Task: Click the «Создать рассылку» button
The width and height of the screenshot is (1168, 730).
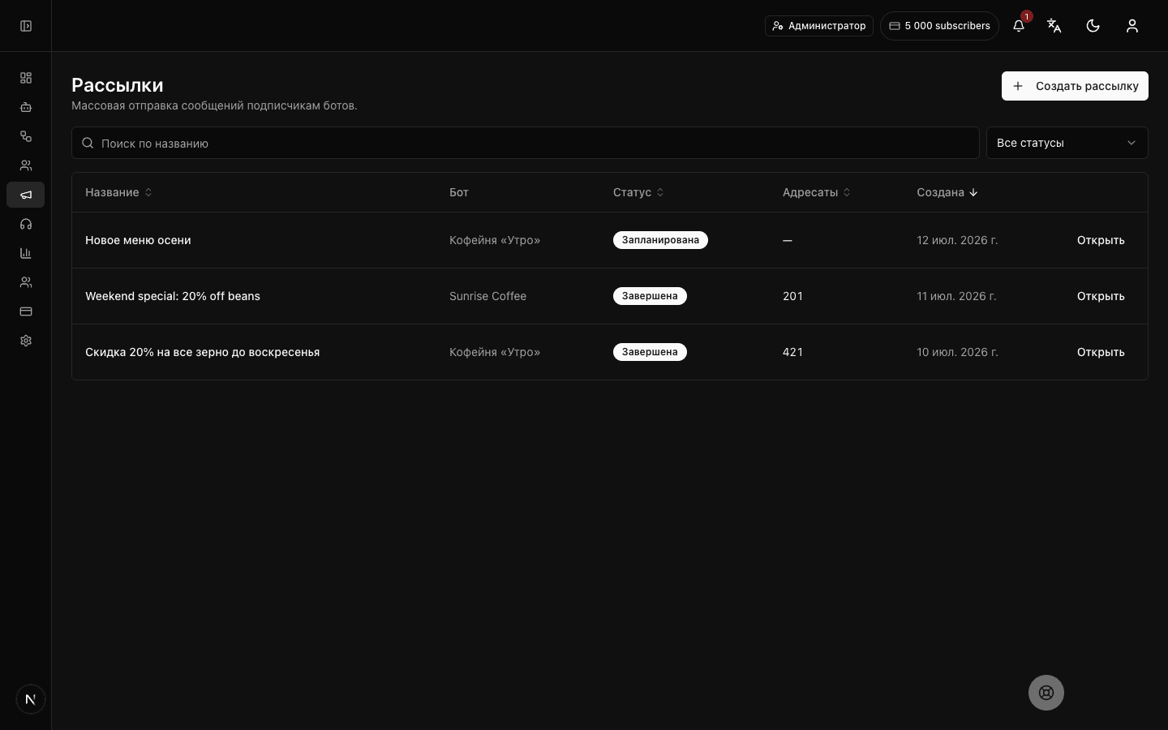Action: click(1075, 86)
